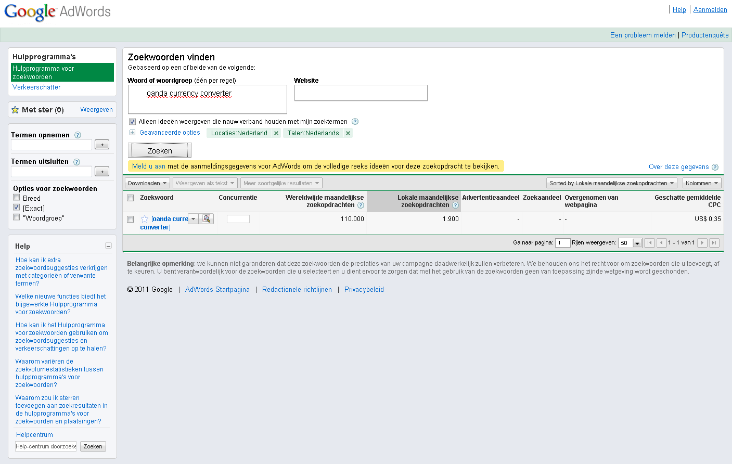The width and height of the screenshot is (732, 464).
Task: Remove the Talen:Nederlands filter
Action: [348, 133]
